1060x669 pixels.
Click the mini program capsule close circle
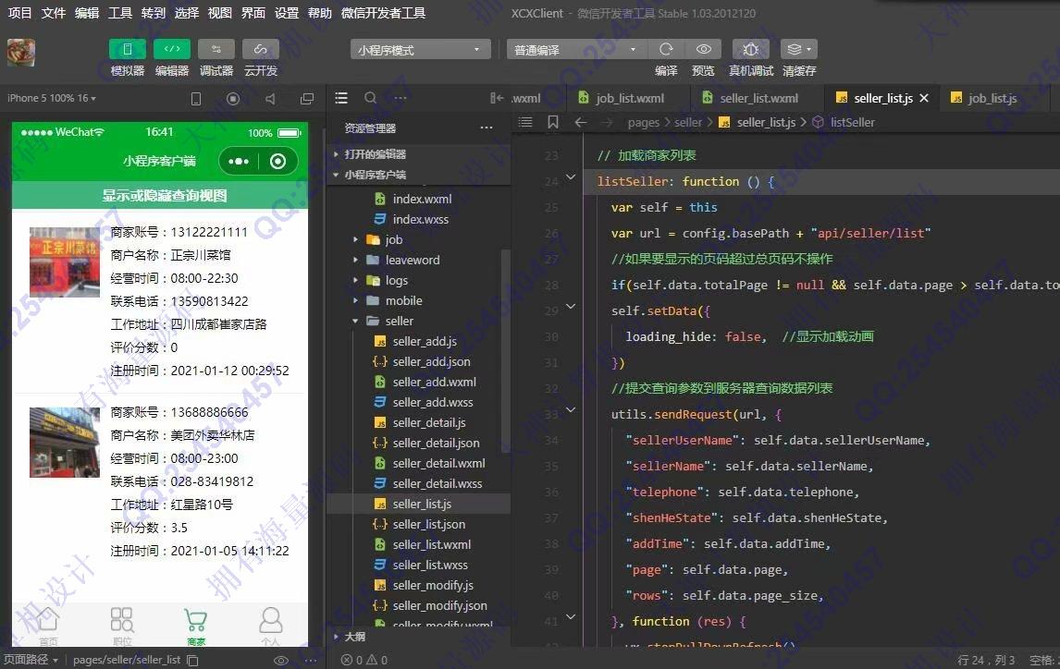(x=277, y=162)
